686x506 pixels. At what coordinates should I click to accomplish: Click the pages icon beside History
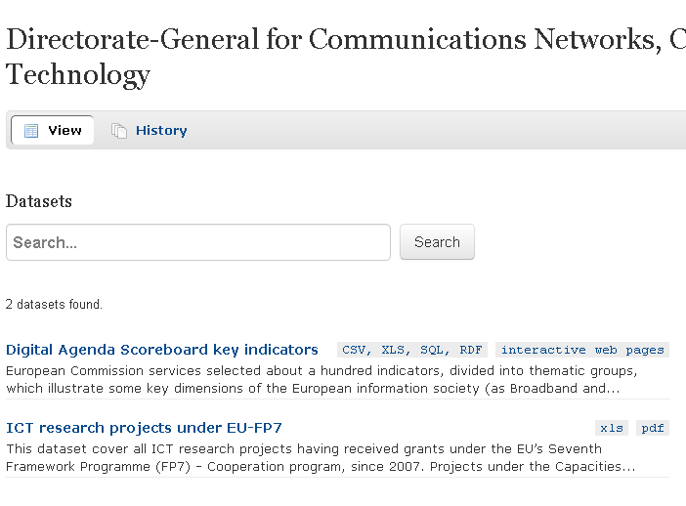(119, 131)
